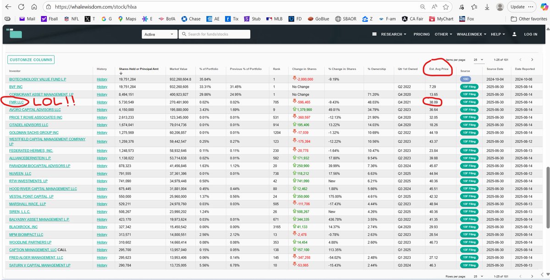Open the Downloads icon in toolbar
550x280 pixels.
pos(487,7)
